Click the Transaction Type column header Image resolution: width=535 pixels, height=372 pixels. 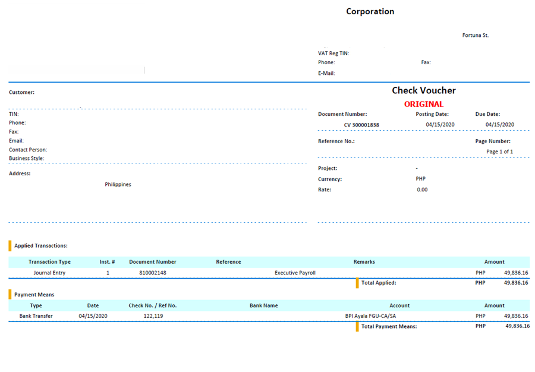[x=49, y=262]
